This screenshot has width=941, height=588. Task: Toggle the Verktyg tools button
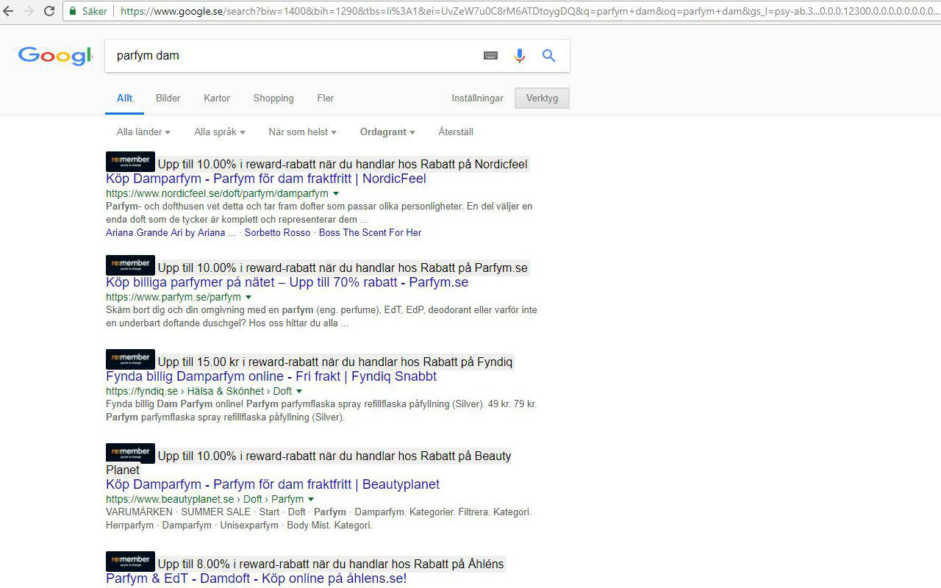click(542, 98)
